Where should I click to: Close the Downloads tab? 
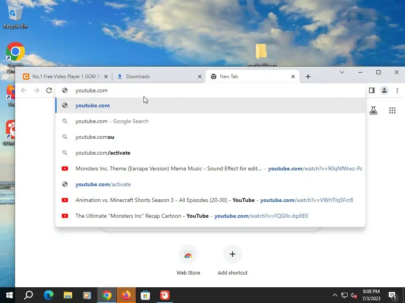[200, 77]
